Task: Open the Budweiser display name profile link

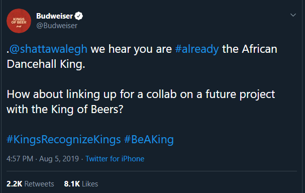Action: [x=54, y=16]
